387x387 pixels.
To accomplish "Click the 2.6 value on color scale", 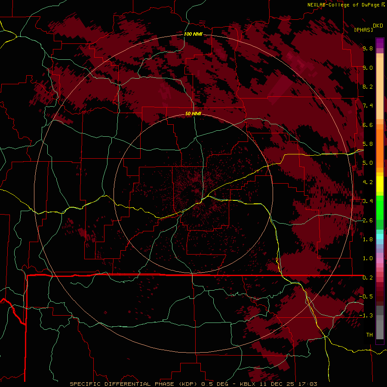I will 368,220.
